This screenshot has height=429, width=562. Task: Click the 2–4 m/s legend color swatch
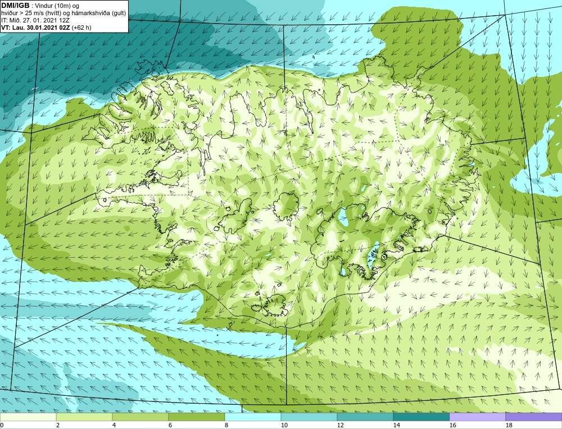point(84,417)
